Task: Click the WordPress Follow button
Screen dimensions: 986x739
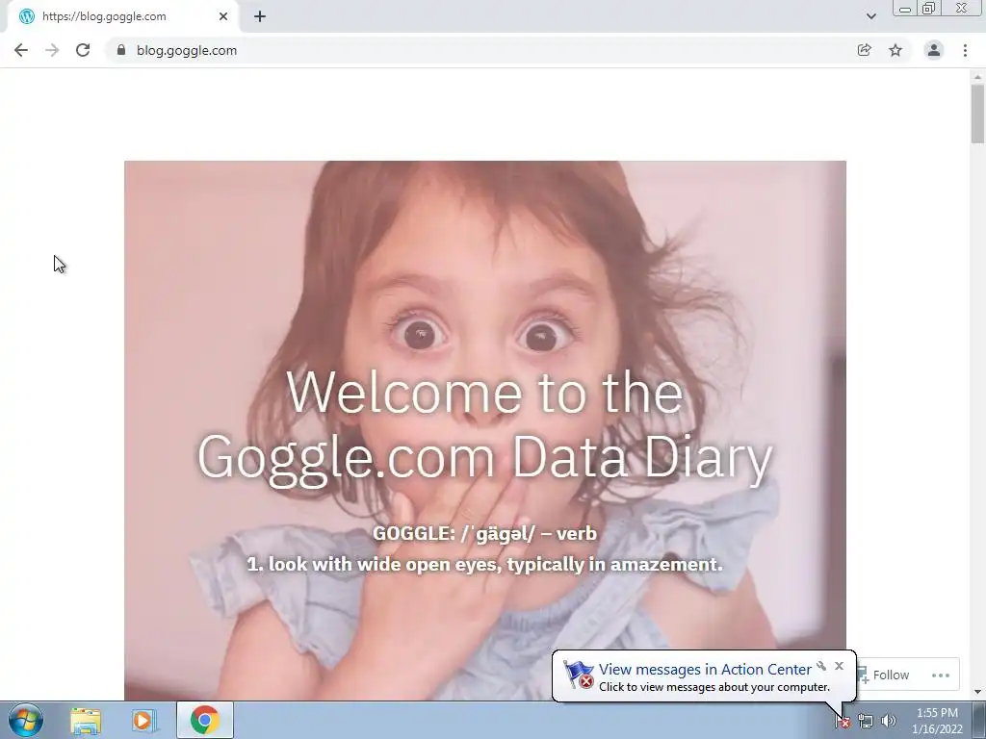Action: [884, 675]
